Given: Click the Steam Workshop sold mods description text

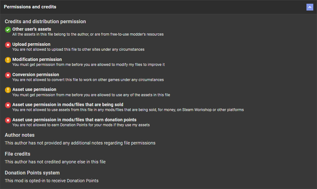Looking at the screenshot, I should [x=128, y=110].
